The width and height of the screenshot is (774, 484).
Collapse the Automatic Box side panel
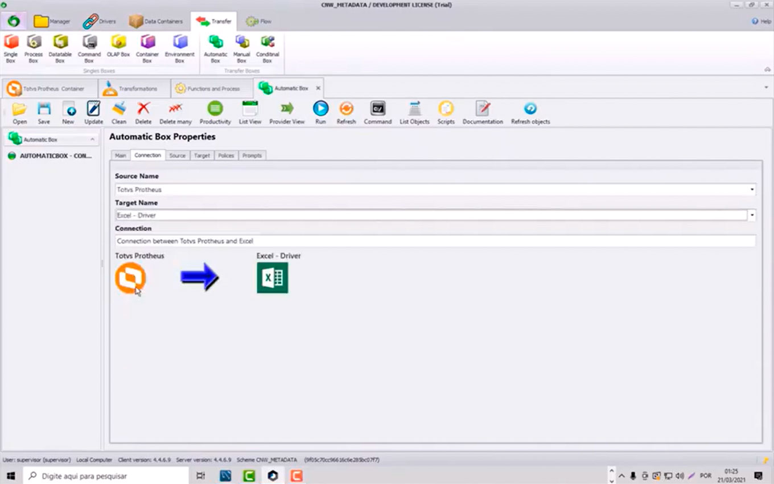[92, 140]
